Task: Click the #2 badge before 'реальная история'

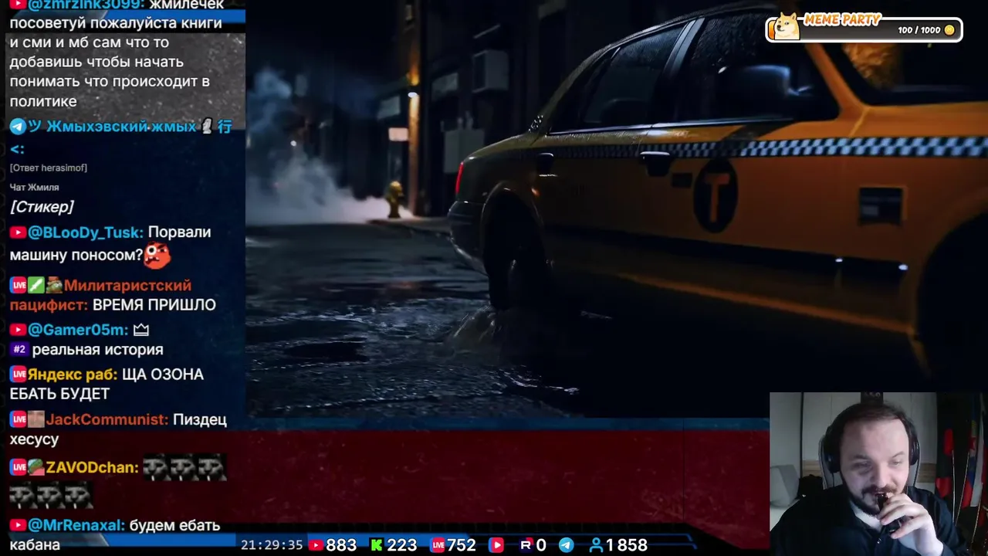Action: point(19,350)
